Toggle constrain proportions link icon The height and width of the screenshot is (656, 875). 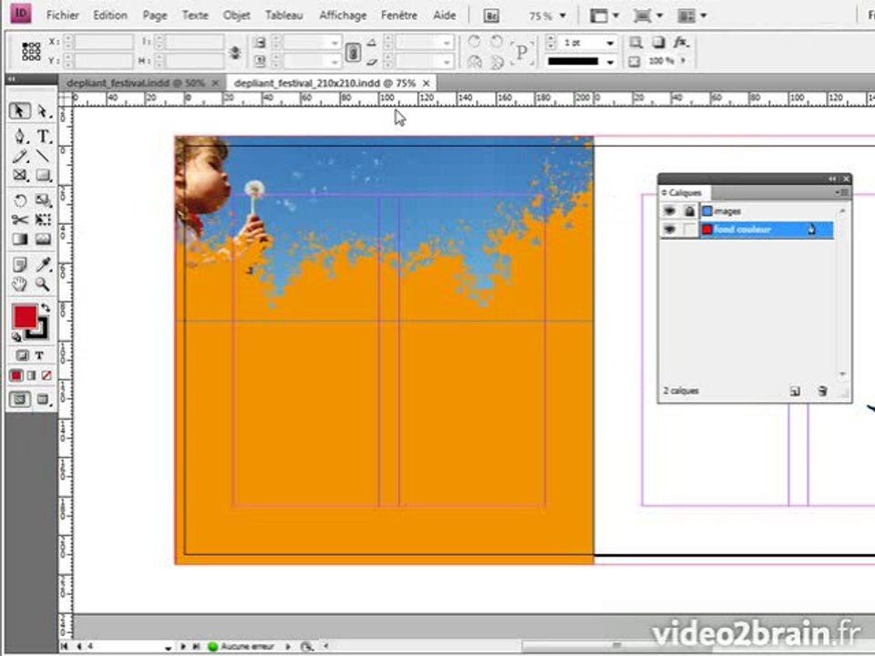pyautogui.click(x=353, y=52)
